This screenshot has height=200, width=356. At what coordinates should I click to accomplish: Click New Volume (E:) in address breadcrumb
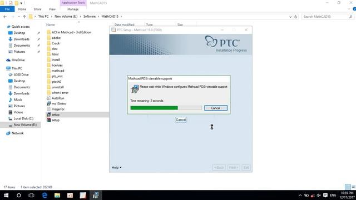pos(66,17)
